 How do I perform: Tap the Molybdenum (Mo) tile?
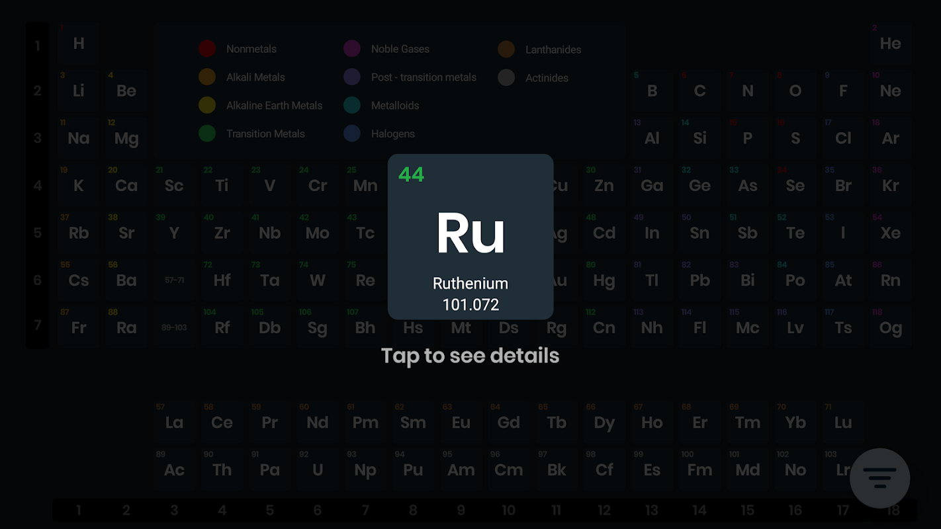coord(318,233)
